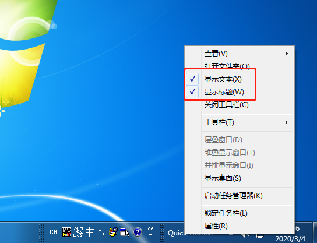Image resolution: width=317 pixels, height=243 pixels.
Task: Open language bar options dropdown arrow
Action: click(150, 235)
